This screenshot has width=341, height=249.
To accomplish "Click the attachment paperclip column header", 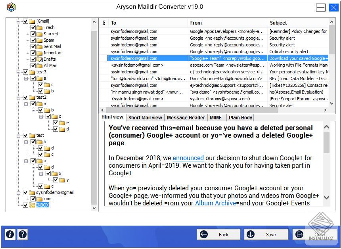I will point(104,23).
